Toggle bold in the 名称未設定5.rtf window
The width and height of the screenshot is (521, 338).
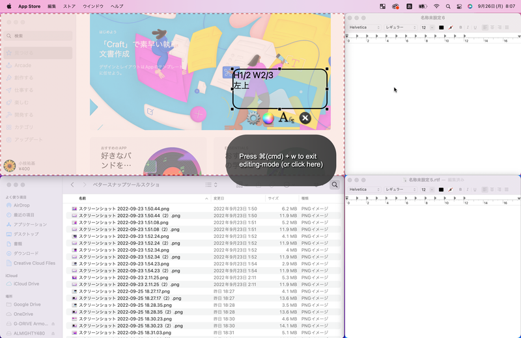[460, 190]
